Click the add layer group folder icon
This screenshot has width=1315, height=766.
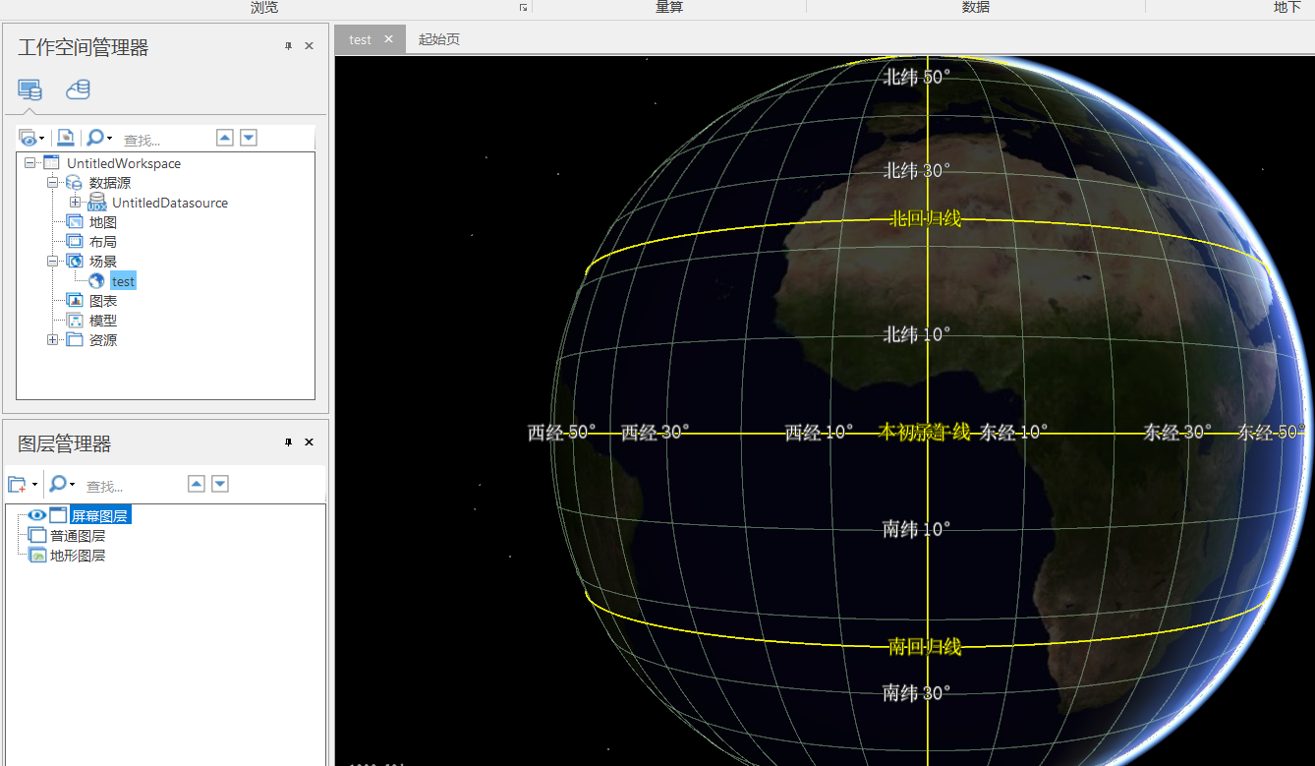(x=17, y=484)
